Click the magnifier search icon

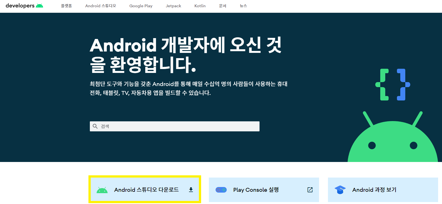coord(95,126)
